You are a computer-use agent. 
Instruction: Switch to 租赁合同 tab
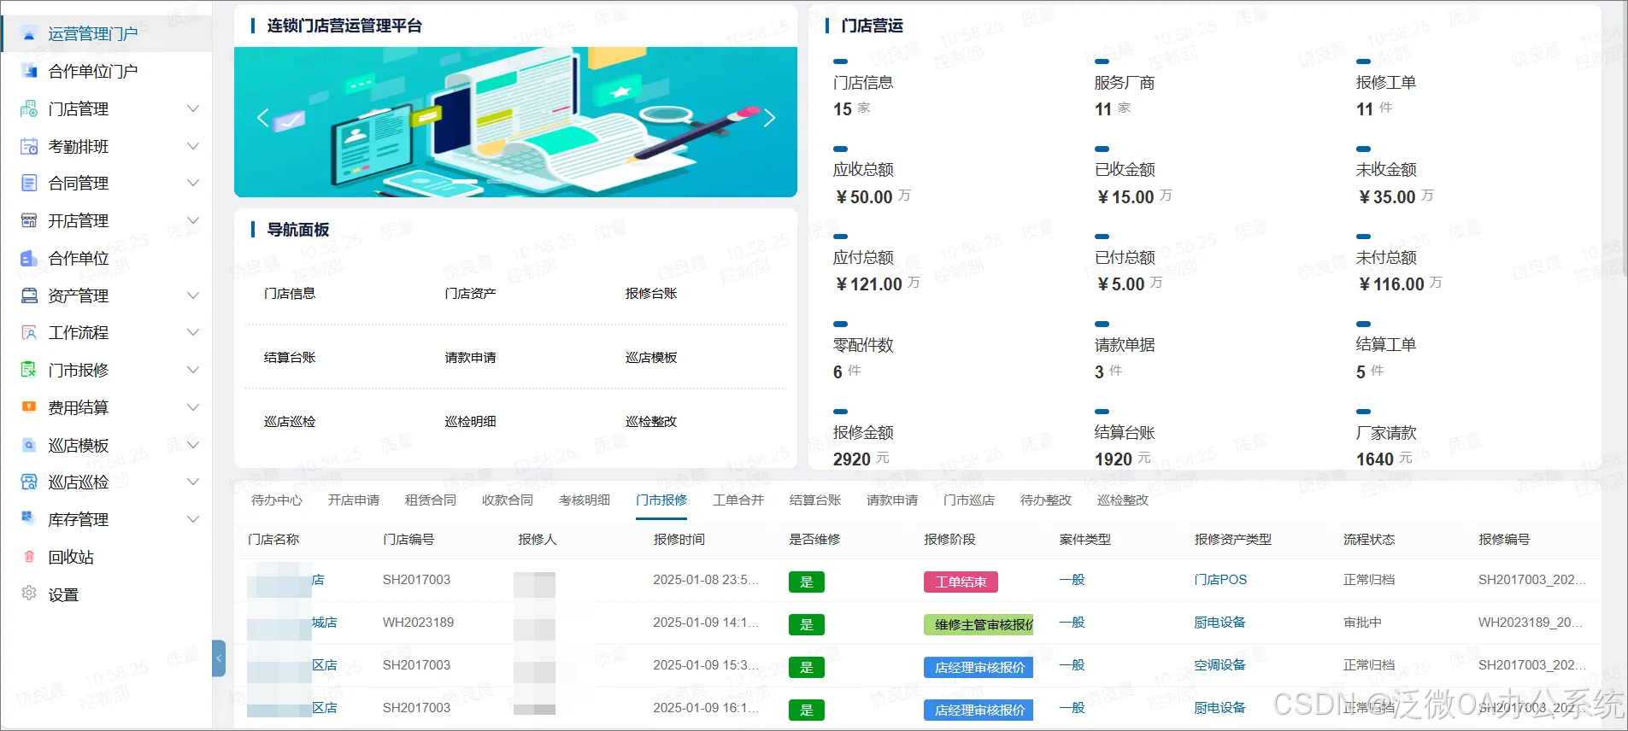(x=431, y=500)
